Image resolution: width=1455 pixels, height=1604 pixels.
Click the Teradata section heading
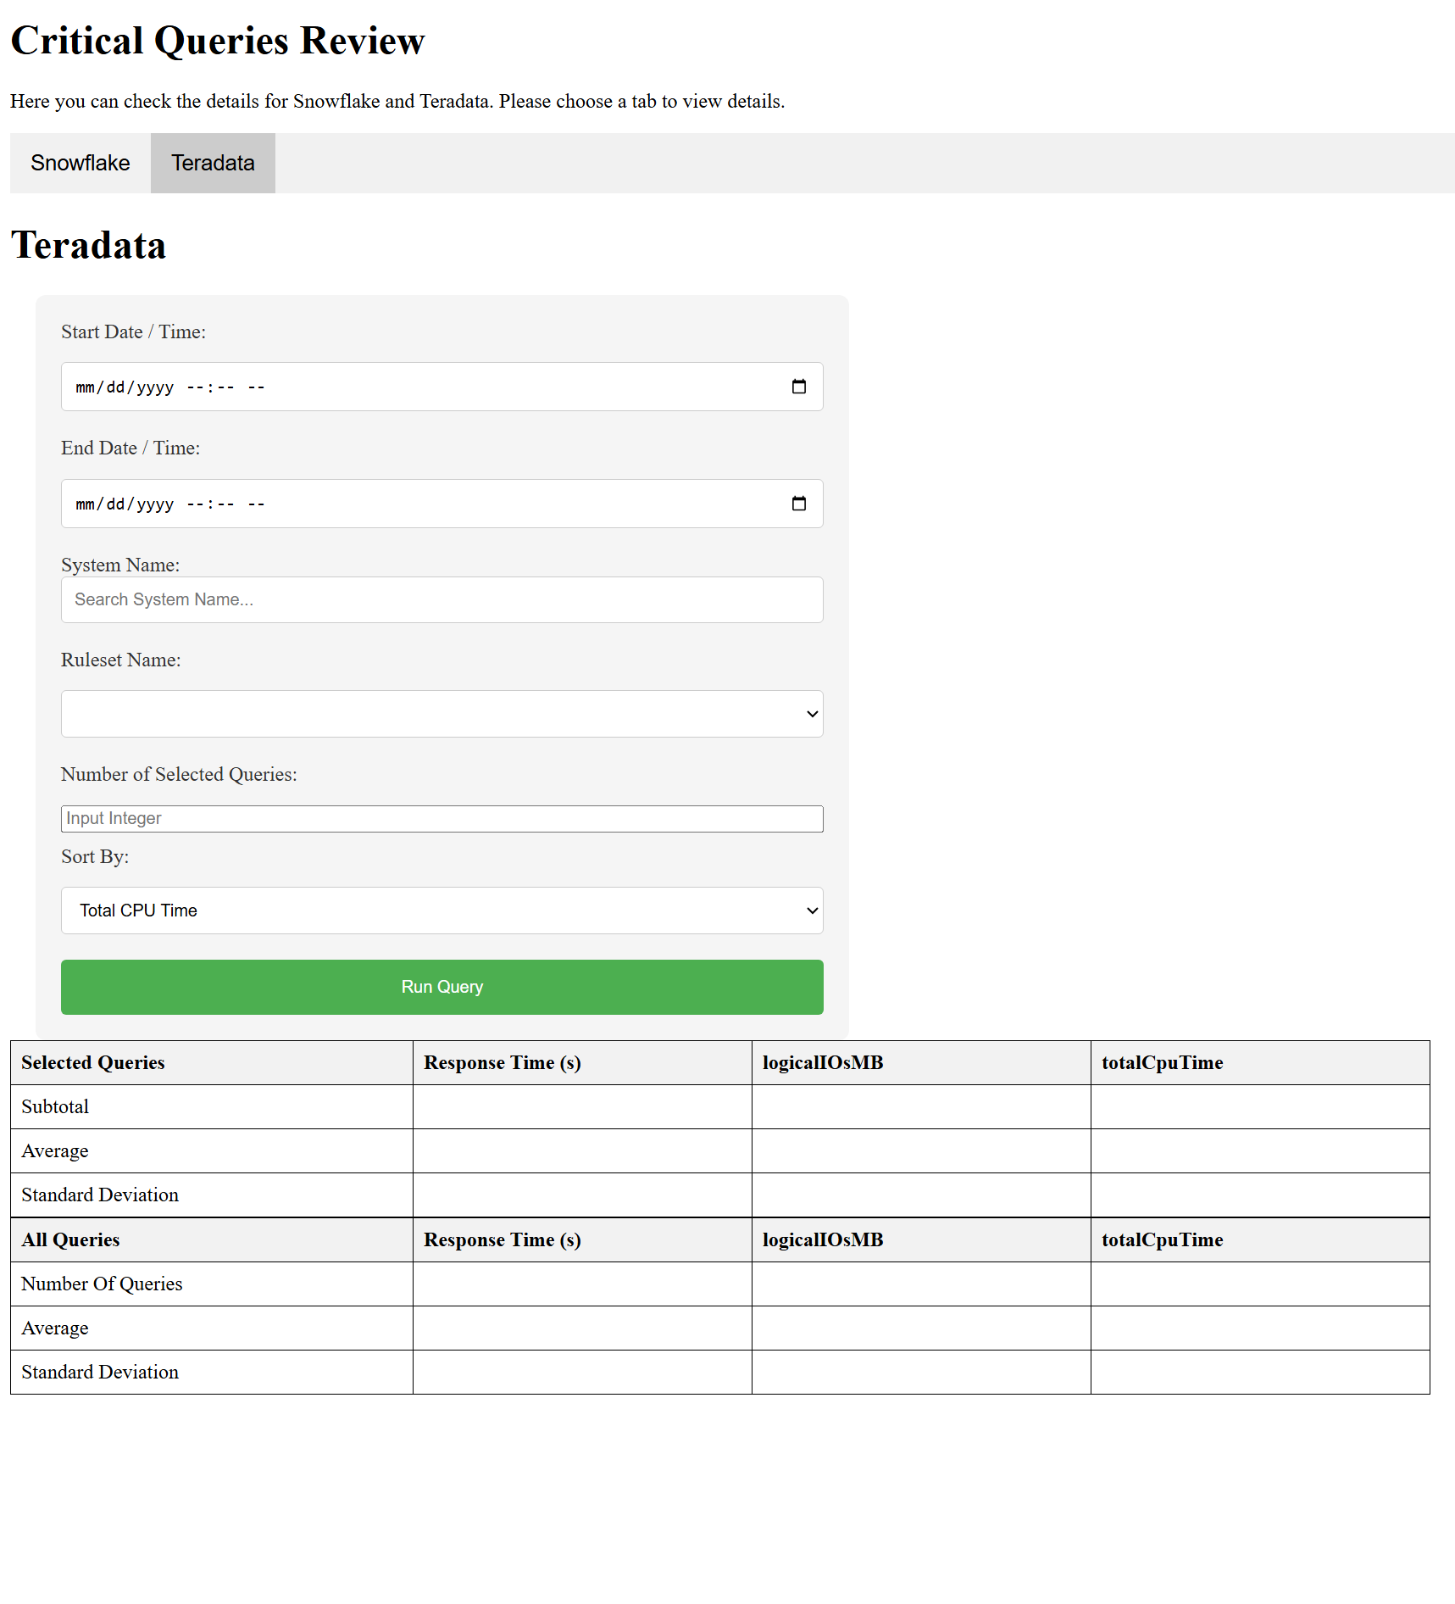tap(88, 245)
